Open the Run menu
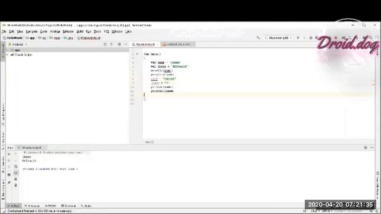381x214 pixels. (x=89, y=32)
